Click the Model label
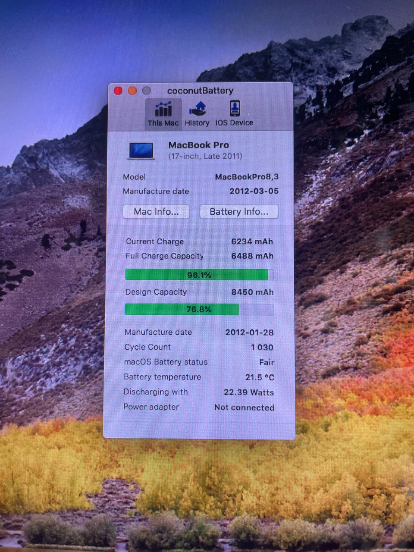This screenshot has height=552, width=414. click(134, 177)
